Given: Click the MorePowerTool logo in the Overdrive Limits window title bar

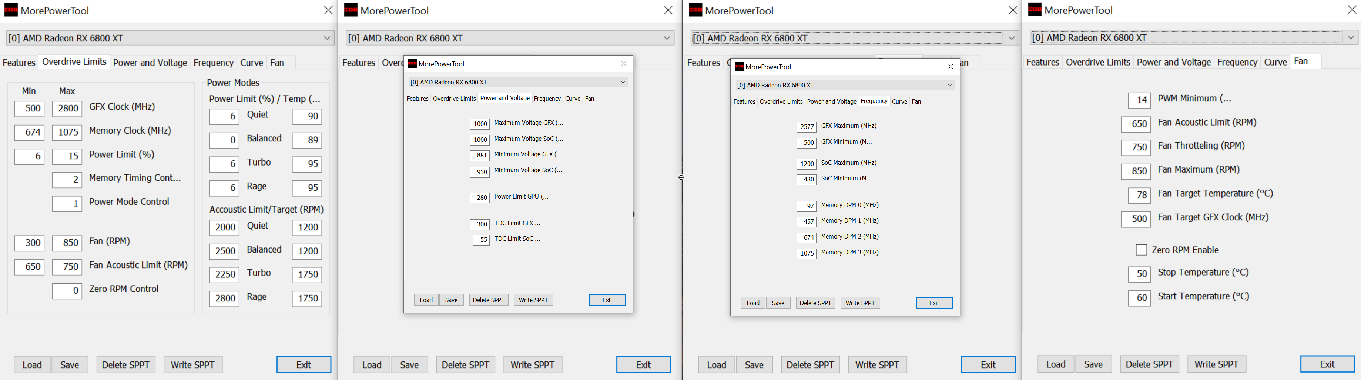Looking at the screenshot, I should (x=11, y=10).
